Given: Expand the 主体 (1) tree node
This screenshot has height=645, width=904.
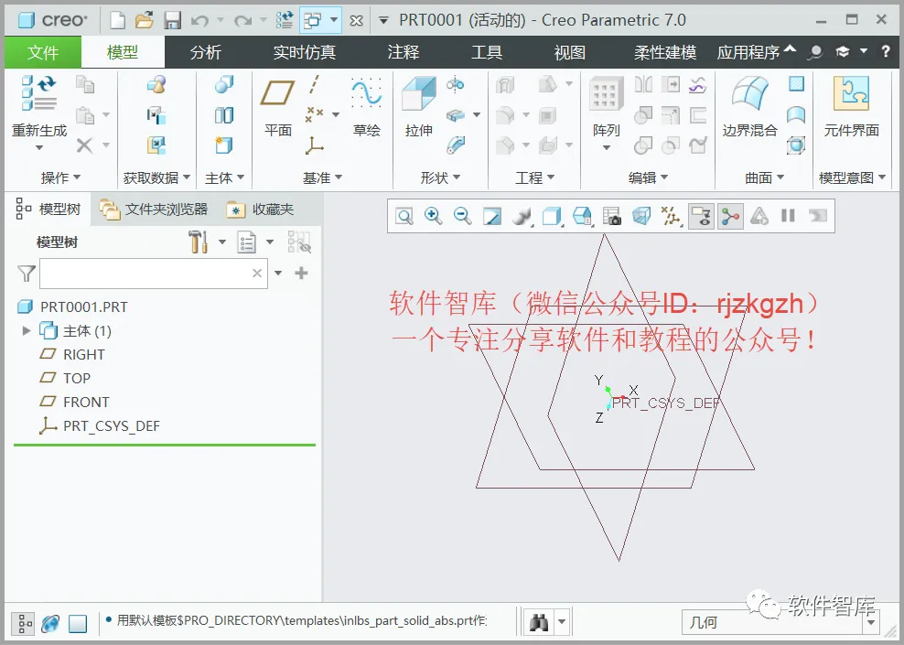Looking at the screenshot, I should pyautogui.click(x=26, y=331).
